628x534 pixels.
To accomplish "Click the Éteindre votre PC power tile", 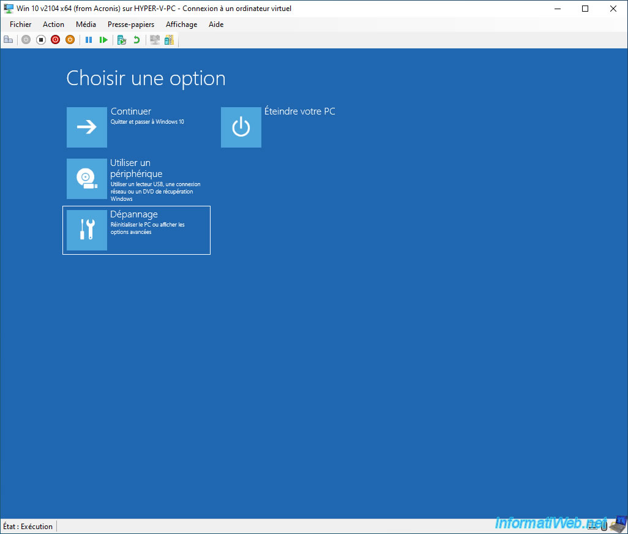I will click(241, 127).
